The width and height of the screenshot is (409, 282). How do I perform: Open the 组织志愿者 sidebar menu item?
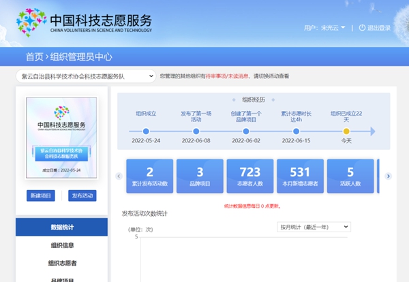62,263
